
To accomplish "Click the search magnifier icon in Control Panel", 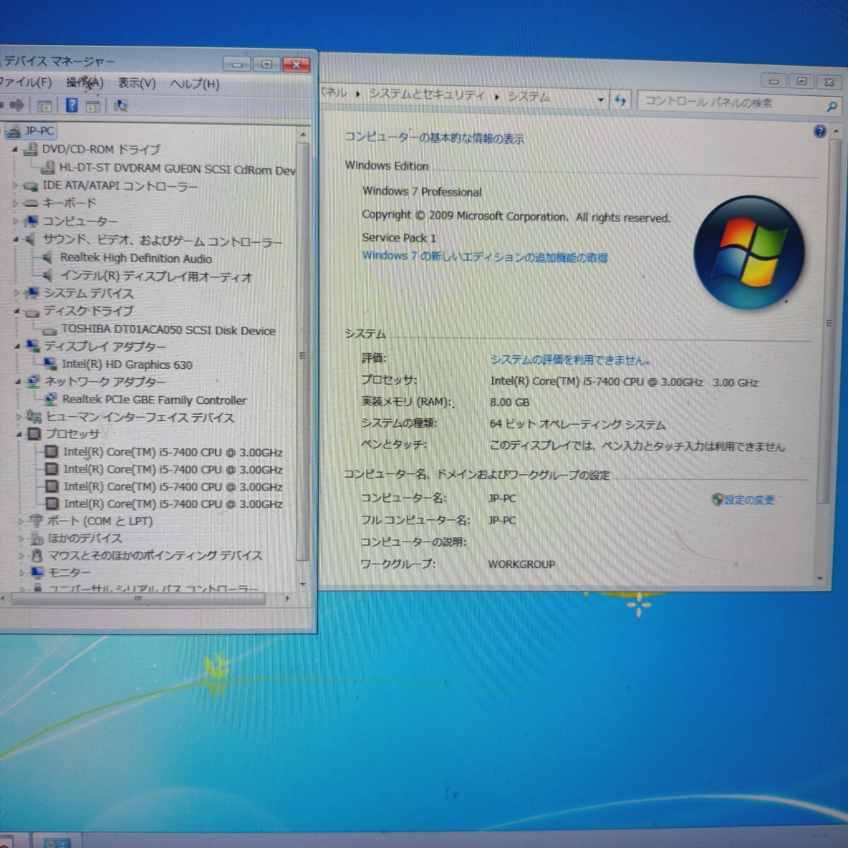I will point(832,107).
